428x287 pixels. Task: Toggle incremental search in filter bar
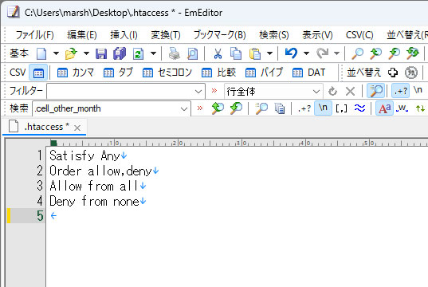coord(376,91)
